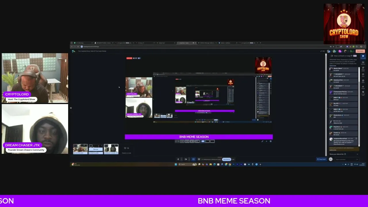Screen dimensions: 368x207
Task: Select CRYPTOLORD backstage thumbnail
Action: [x=80, y=149]
